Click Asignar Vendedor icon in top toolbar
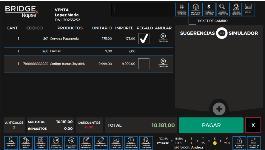This screenshot has height=150, width=265. pos(236,10)
